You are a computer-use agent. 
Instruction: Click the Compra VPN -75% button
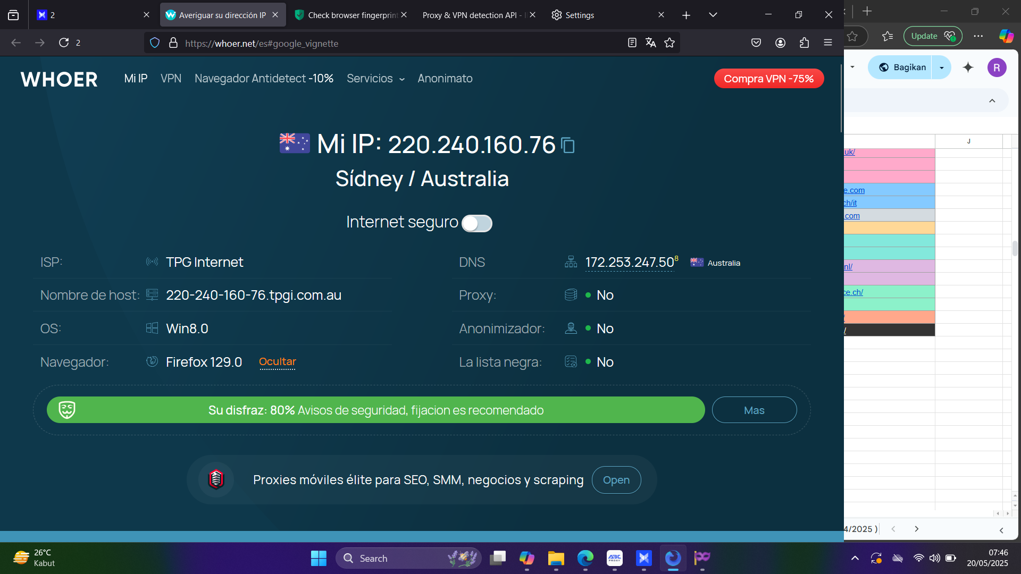[768, 79]
